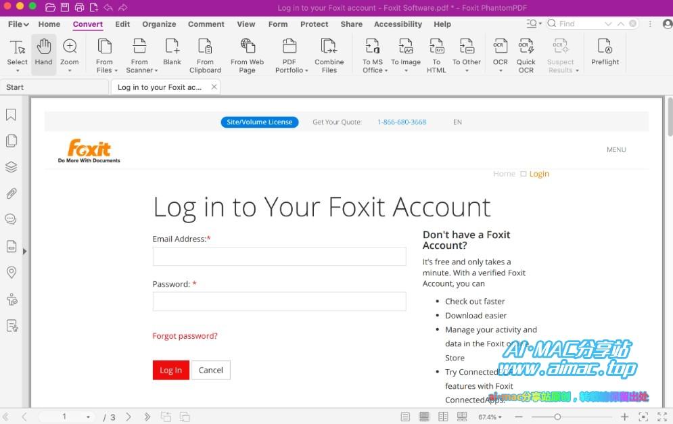
Task: Click the MENU link on page
Action: click(616, 149)
